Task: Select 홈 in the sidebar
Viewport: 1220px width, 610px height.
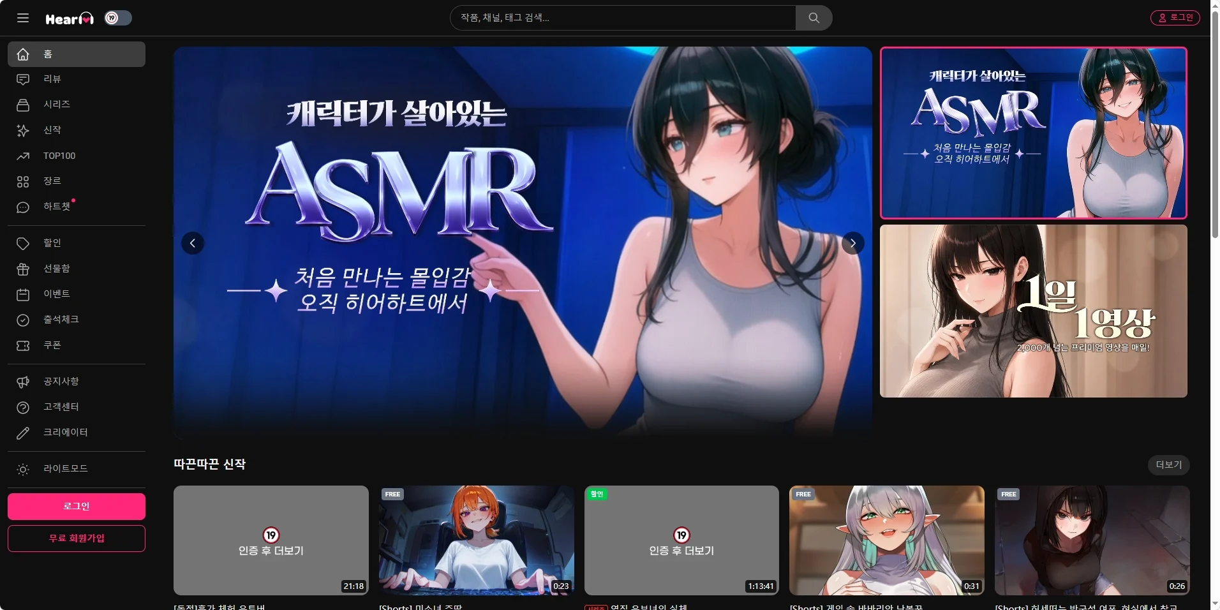Action: (77, 54)
